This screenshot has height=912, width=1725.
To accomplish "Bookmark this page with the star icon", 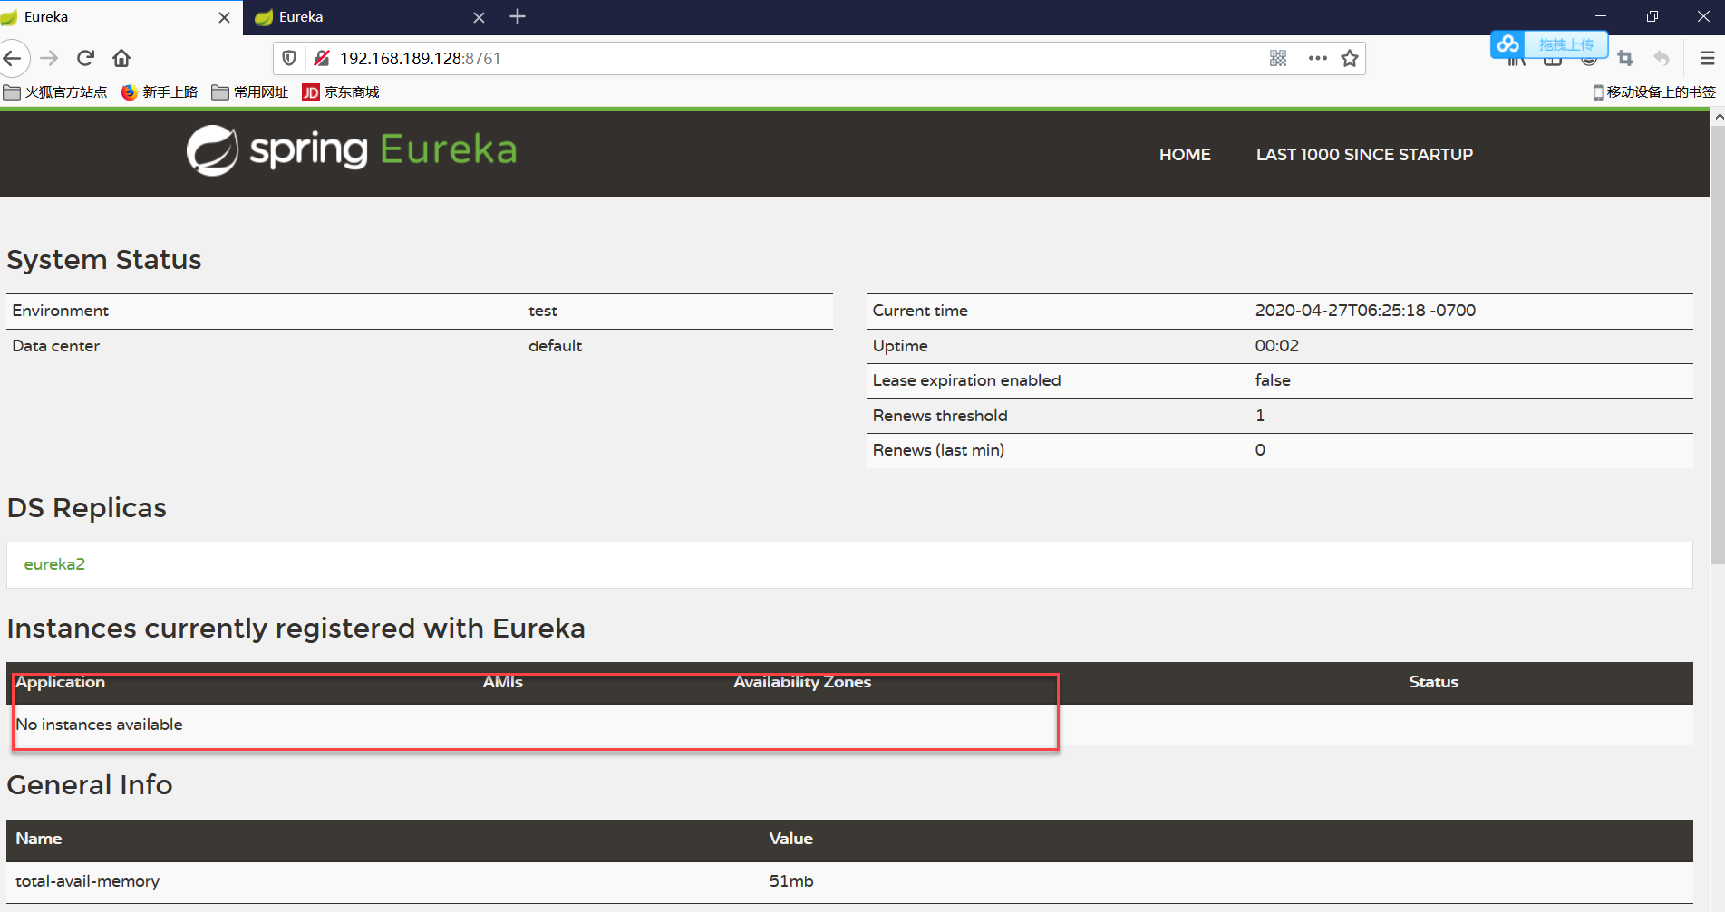I will 1350,58.
